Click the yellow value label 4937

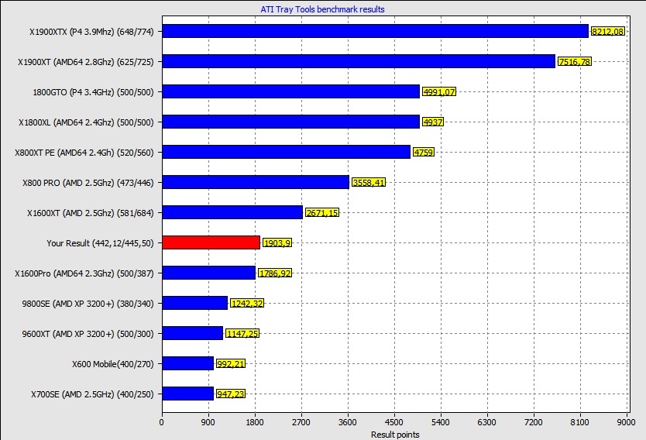tap(433, 122)
